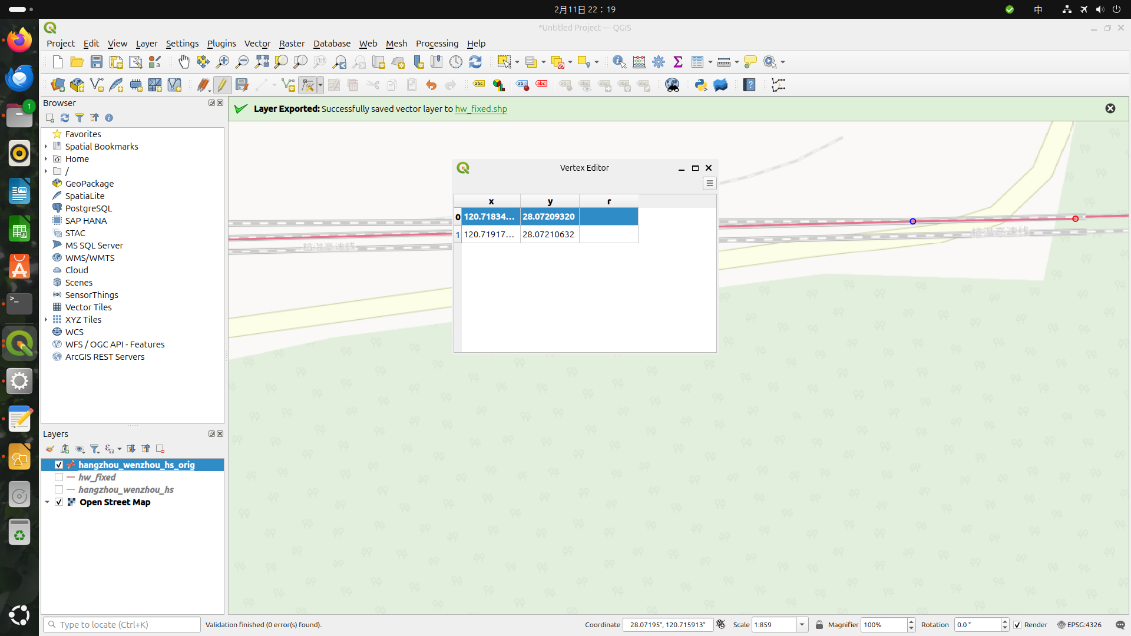Image resolution: width=1131 pixels, height=636 pixels.
Task: Open the Vector menu
Action: point(257,44)
